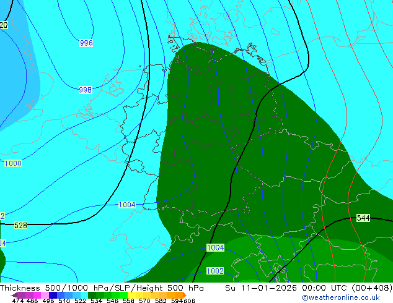393x303 pixels.
Task: Click the 'Su 11-01-2026 00:00 UTC (00+408)' timestamp
Action: coord(309,288)
